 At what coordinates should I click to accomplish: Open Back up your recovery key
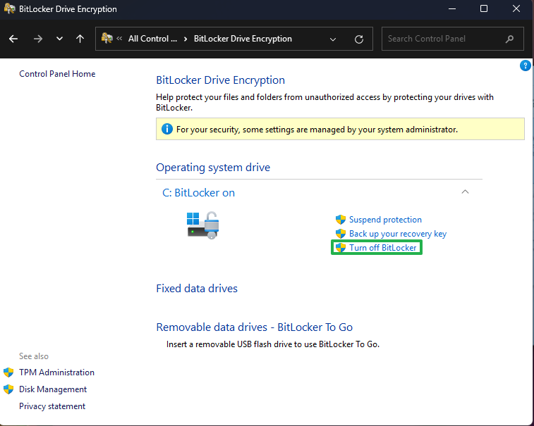(398, 234)
